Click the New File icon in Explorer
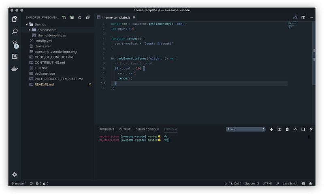The height and width of the screenshot is (195, 324). [64, 17]
